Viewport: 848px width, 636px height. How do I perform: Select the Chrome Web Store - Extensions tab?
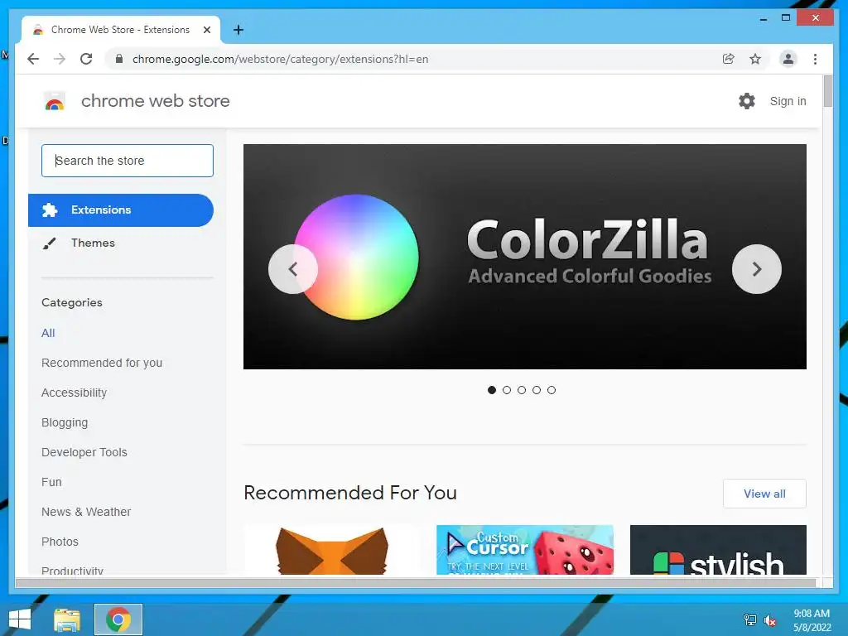click(121, 30)
